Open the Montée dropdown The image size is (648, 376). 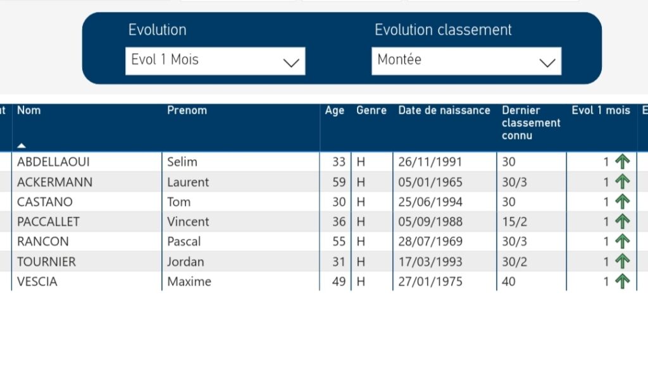click(x=466, y=61)
